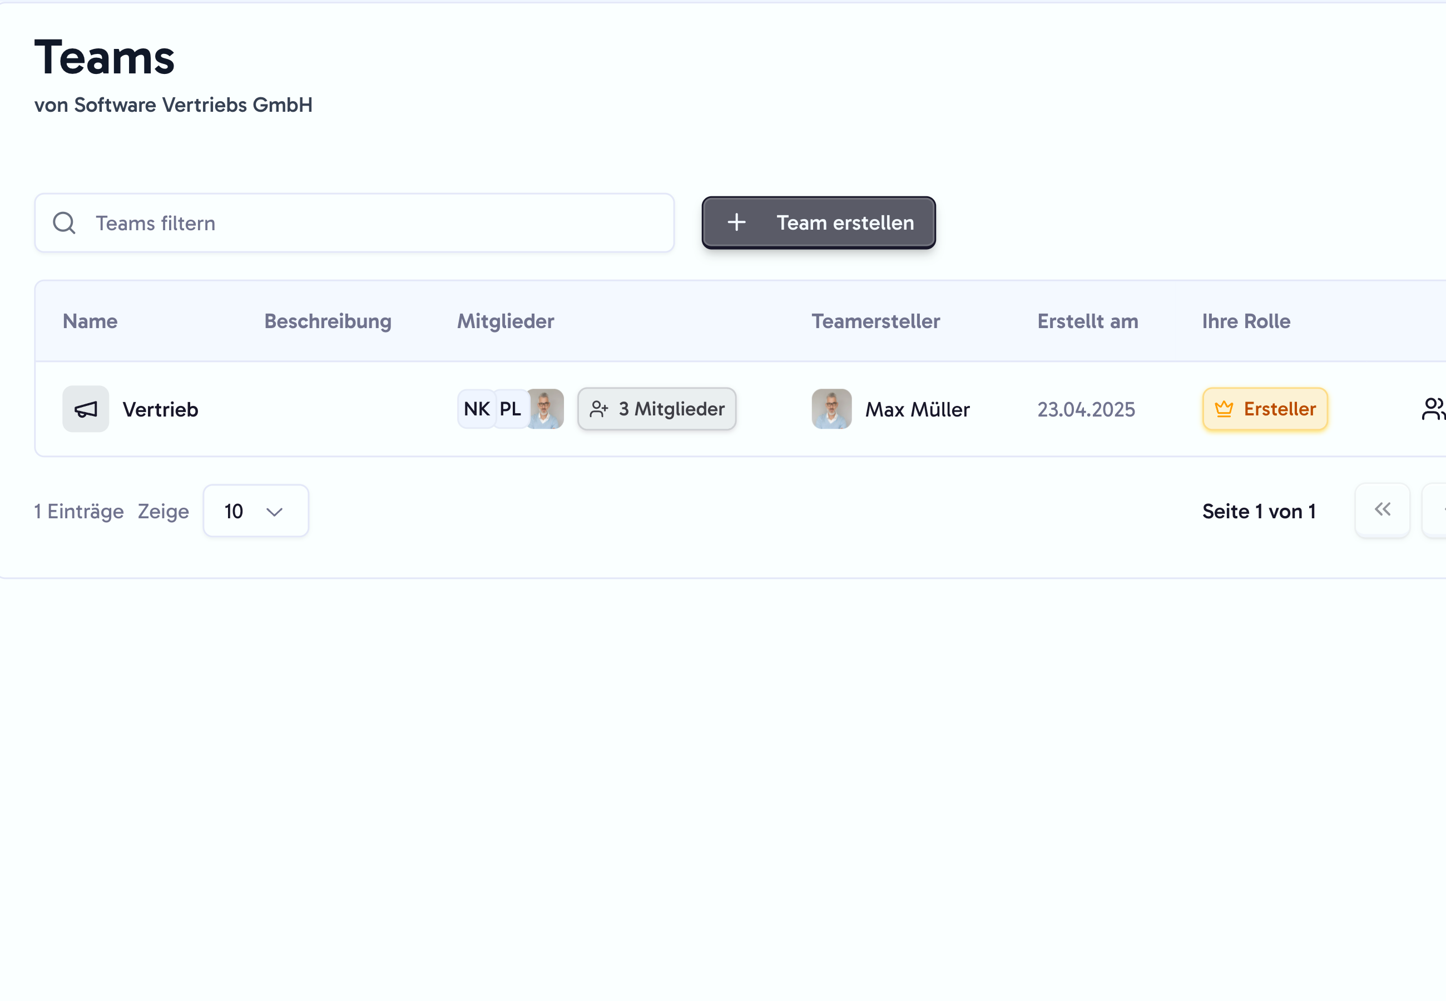Click the chevron beside the number 10
The width and height of the screenshot is (1446, 1001).
(274, 511)
